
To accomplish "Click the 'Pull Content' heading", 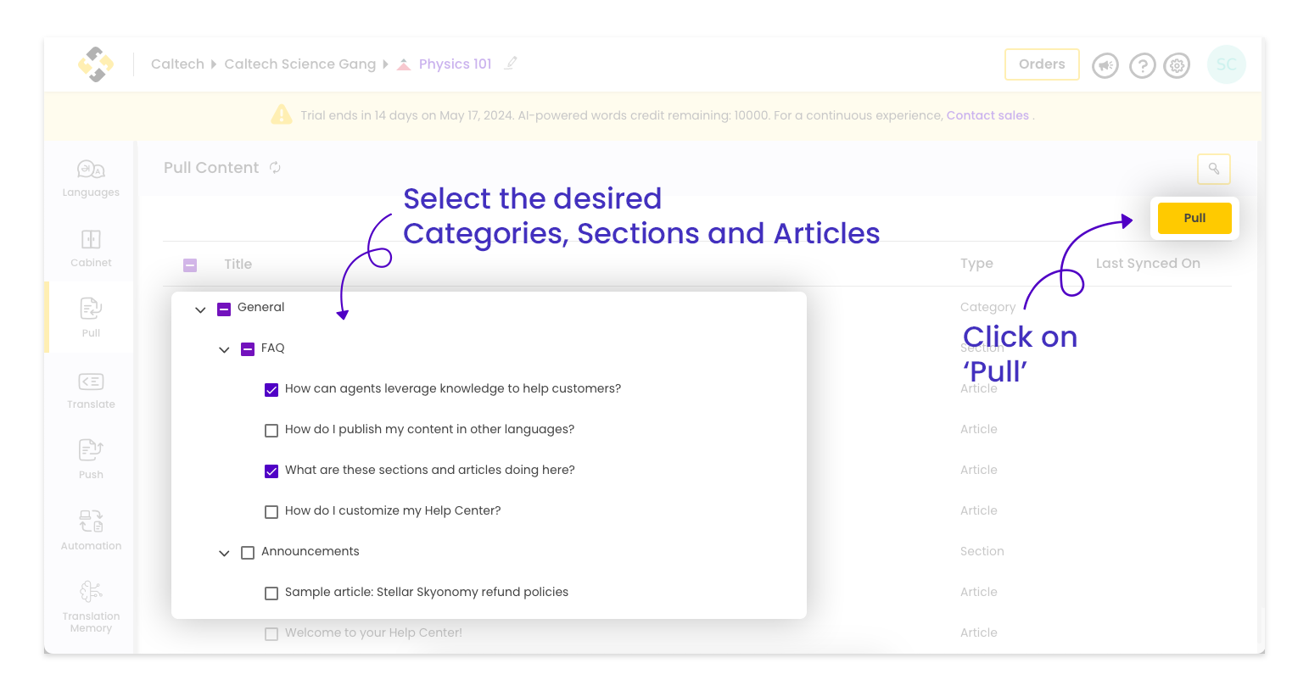I will coord(211,168).
